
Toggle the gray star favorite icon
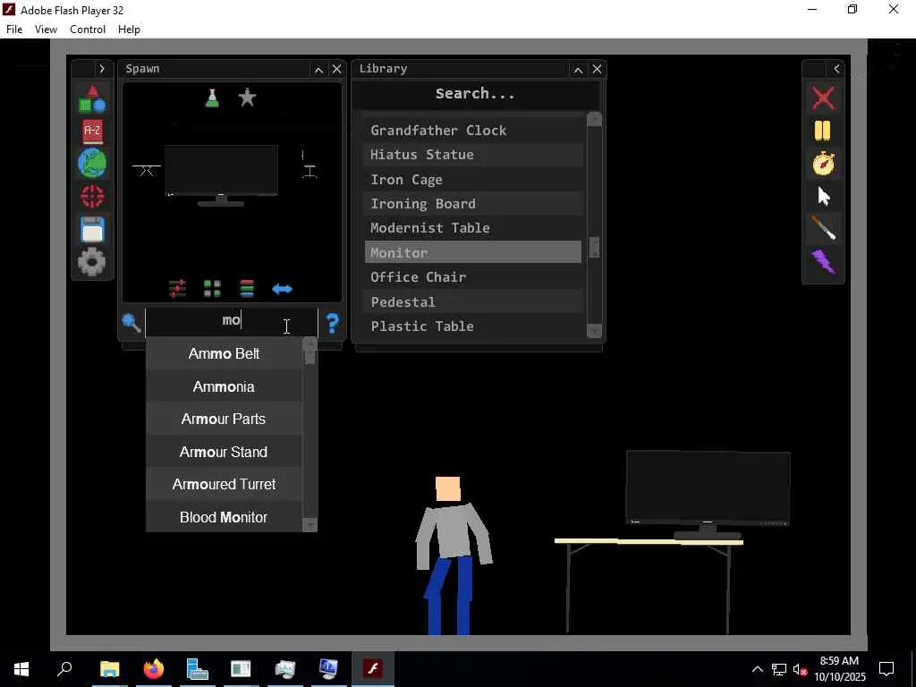coord(248,98)
